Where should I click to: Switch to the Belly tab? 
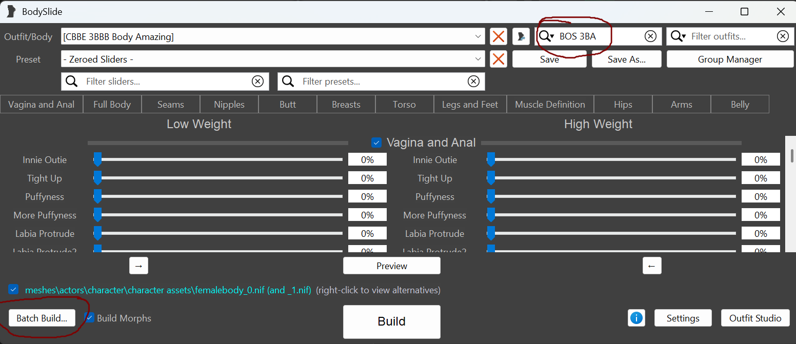[740, 104]
